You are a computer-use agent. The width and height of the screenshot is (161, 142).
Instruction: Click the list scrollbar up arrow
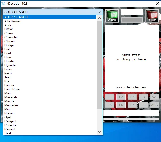[x=99, y=18]
